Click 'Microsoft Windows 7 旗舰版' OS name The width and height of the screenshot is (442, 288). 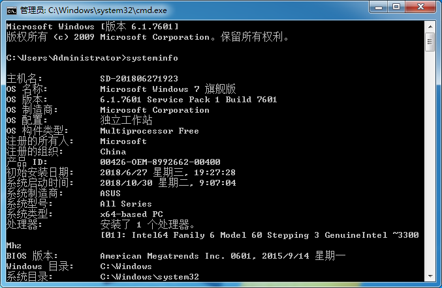(168, 89)
